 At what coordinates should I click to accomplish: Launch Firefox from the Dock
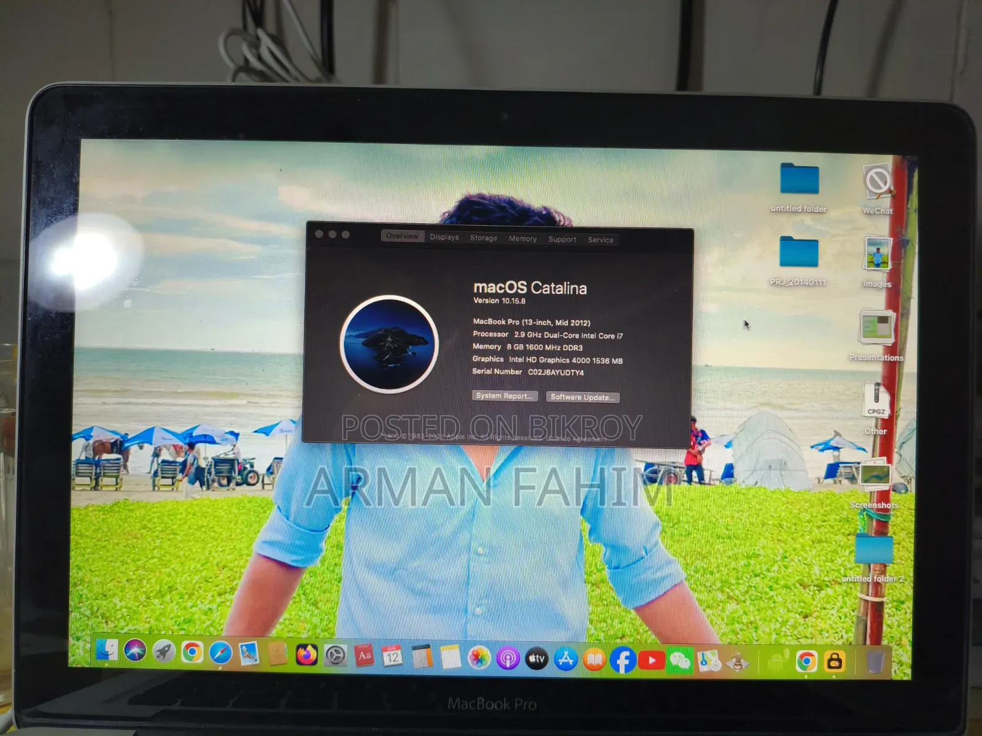306,655
